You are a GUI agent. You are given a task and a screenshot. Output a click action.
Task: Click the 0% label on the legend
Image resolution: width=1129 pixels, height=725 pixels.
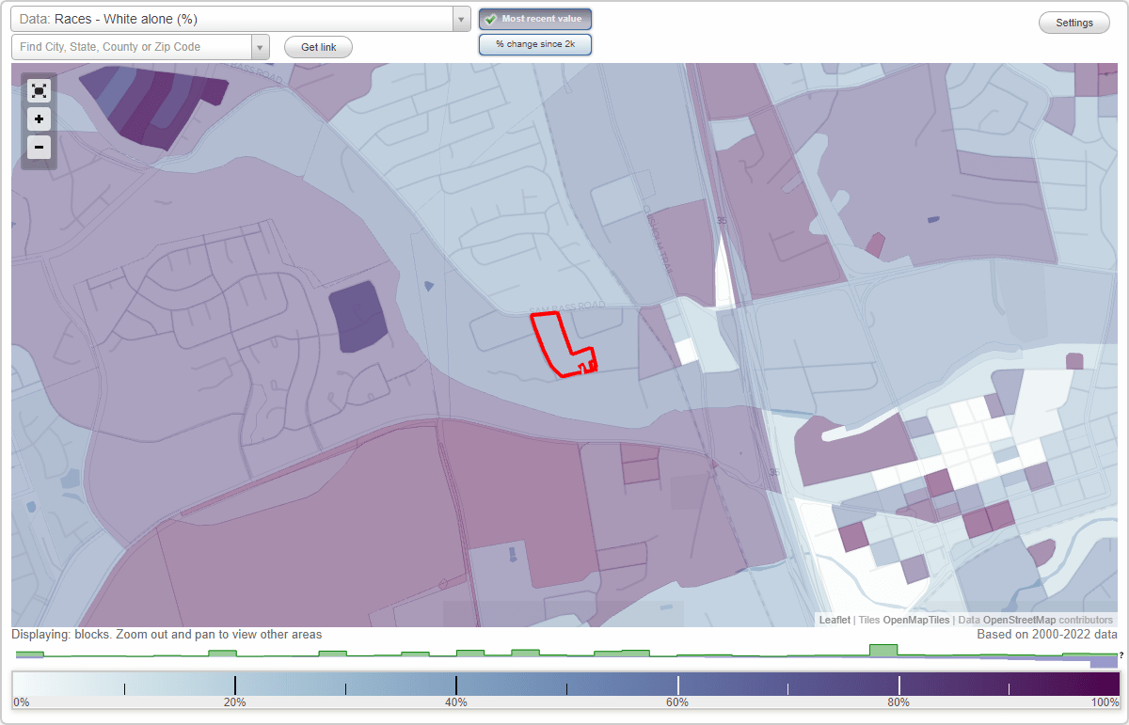[x=21, y=702]
